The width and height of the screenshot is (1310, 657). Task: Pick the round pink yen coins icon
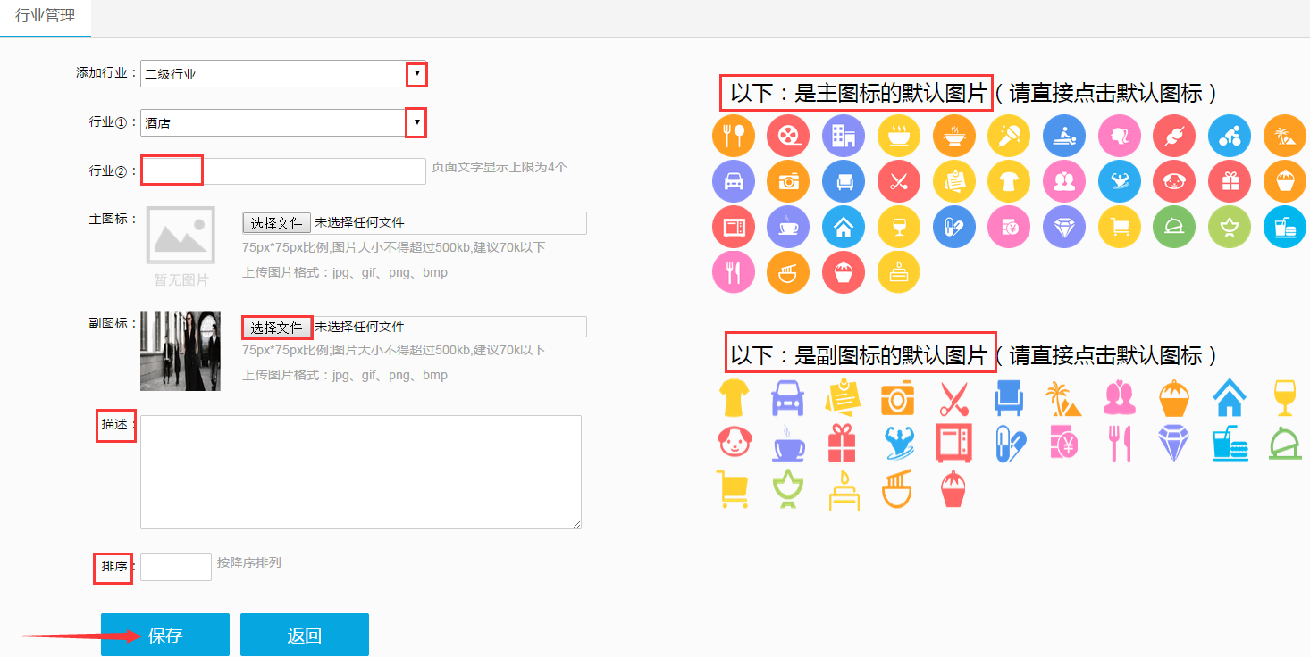point(1009,227)
